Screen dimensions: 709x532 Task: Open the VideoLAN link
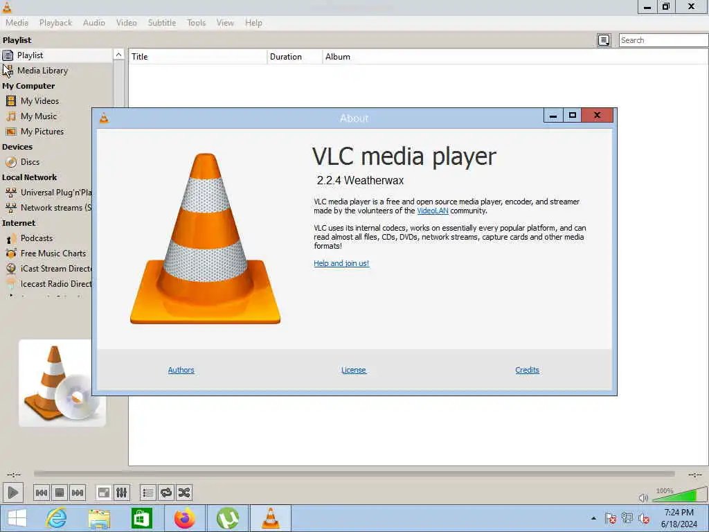tap(433, 211)
